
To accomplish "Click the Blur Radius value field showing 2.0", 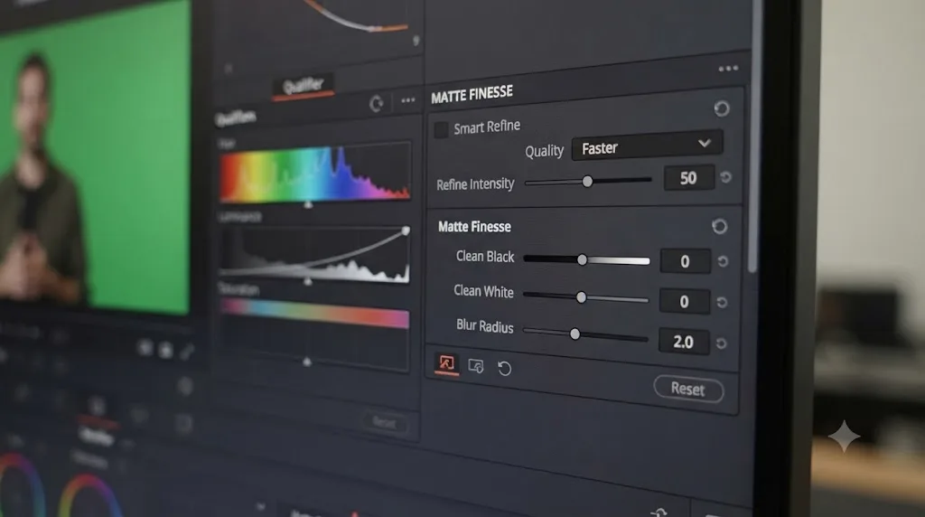I will pyautogui.click(x=684, y=342).
